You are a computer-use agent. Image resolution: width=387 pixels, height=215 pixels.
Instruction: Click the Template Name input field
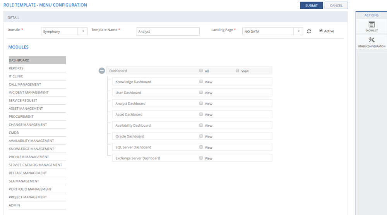(x=168, y=31)
